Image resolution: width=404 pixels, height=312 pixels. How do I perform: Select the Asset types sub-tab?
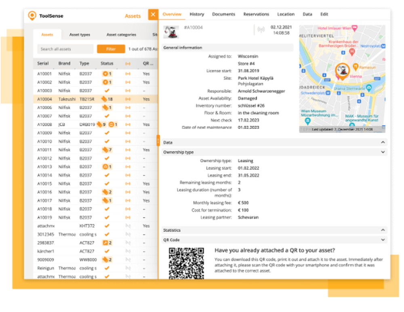(x=80, y=34)
